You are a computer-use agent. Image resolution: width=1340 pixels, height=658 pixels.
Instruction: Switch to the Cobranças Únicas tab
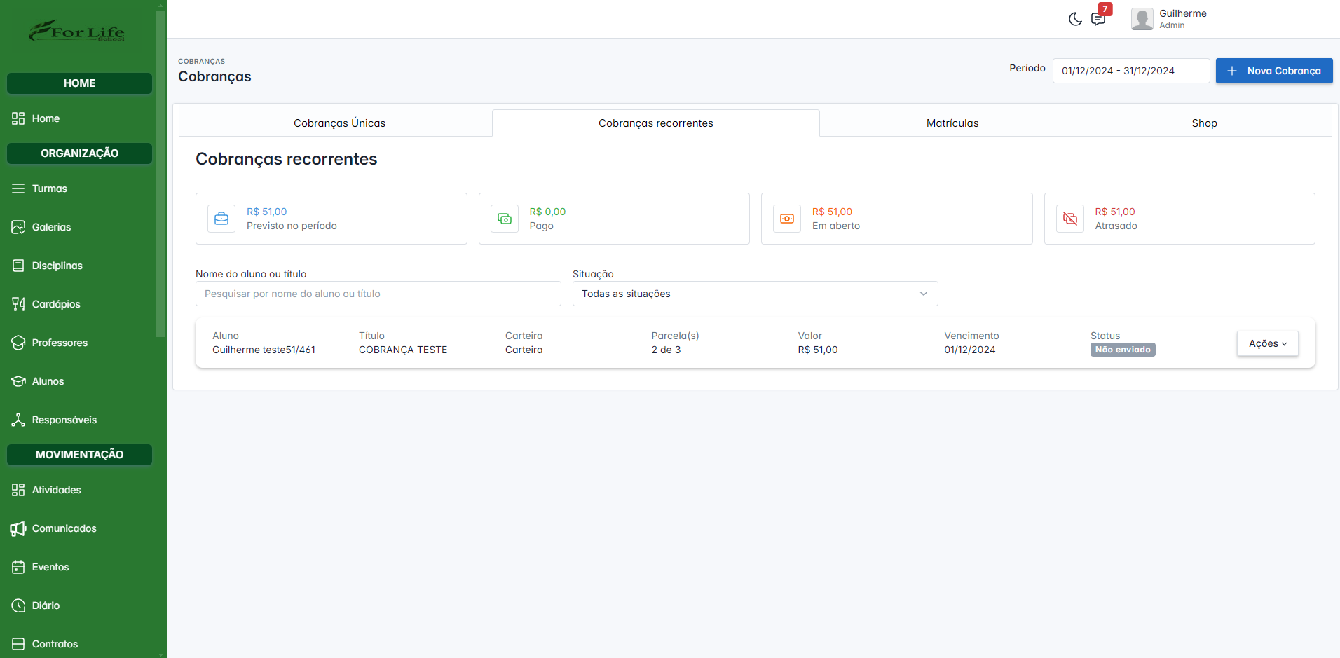pyautogui.click(x=339, y=123)
